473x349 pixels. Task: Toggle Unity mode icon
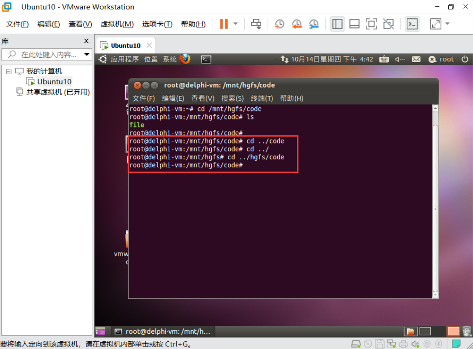tap(388, 24)
